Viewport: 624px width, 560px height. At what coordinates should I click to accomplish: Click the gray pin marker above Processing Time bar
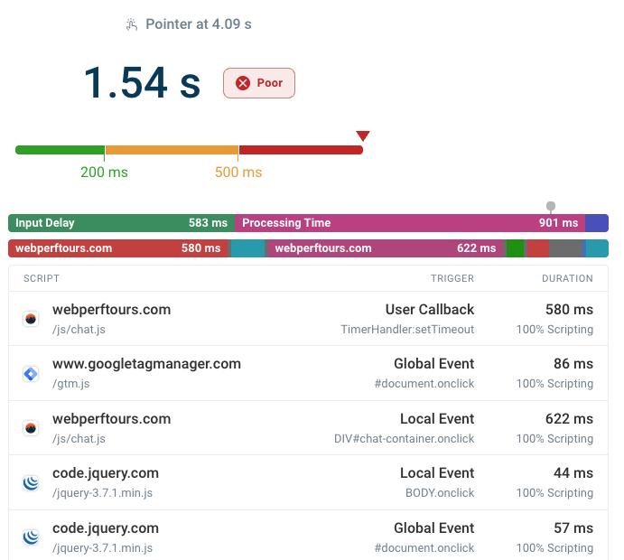[x=551, y=207]
